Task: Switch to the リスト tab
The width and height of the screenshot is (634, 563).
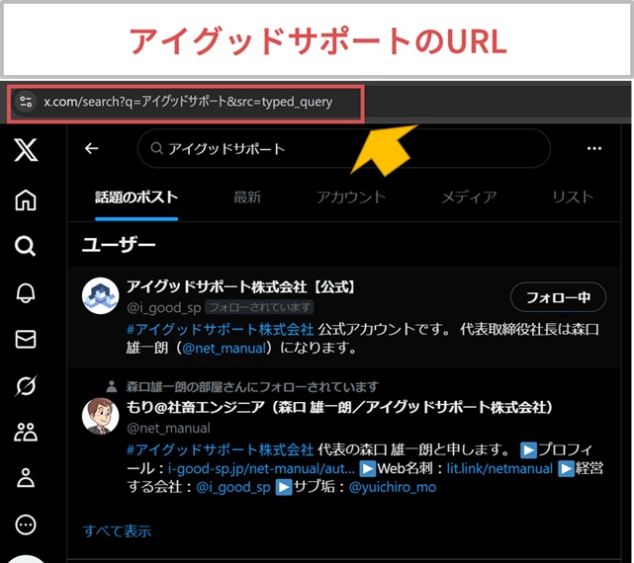Action: coord(573,198)
